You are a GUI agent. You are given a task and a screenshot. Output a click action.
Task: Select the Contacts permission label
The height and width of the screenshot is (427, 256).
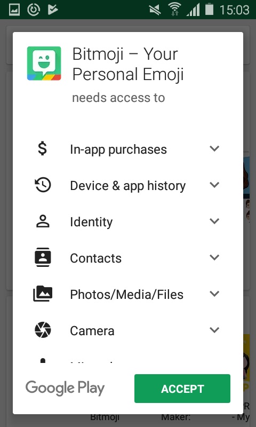[96, 258]
